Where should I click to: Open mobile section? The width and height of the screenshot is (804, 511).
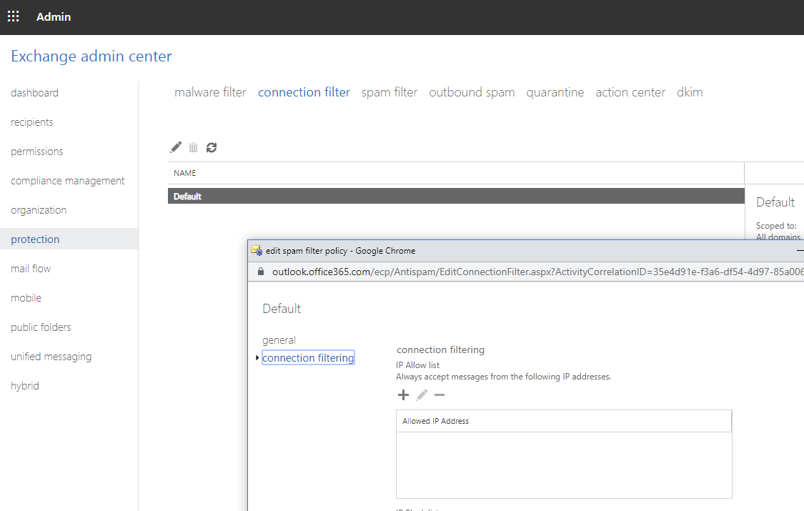pyautogui.click(x=26, y=298)
